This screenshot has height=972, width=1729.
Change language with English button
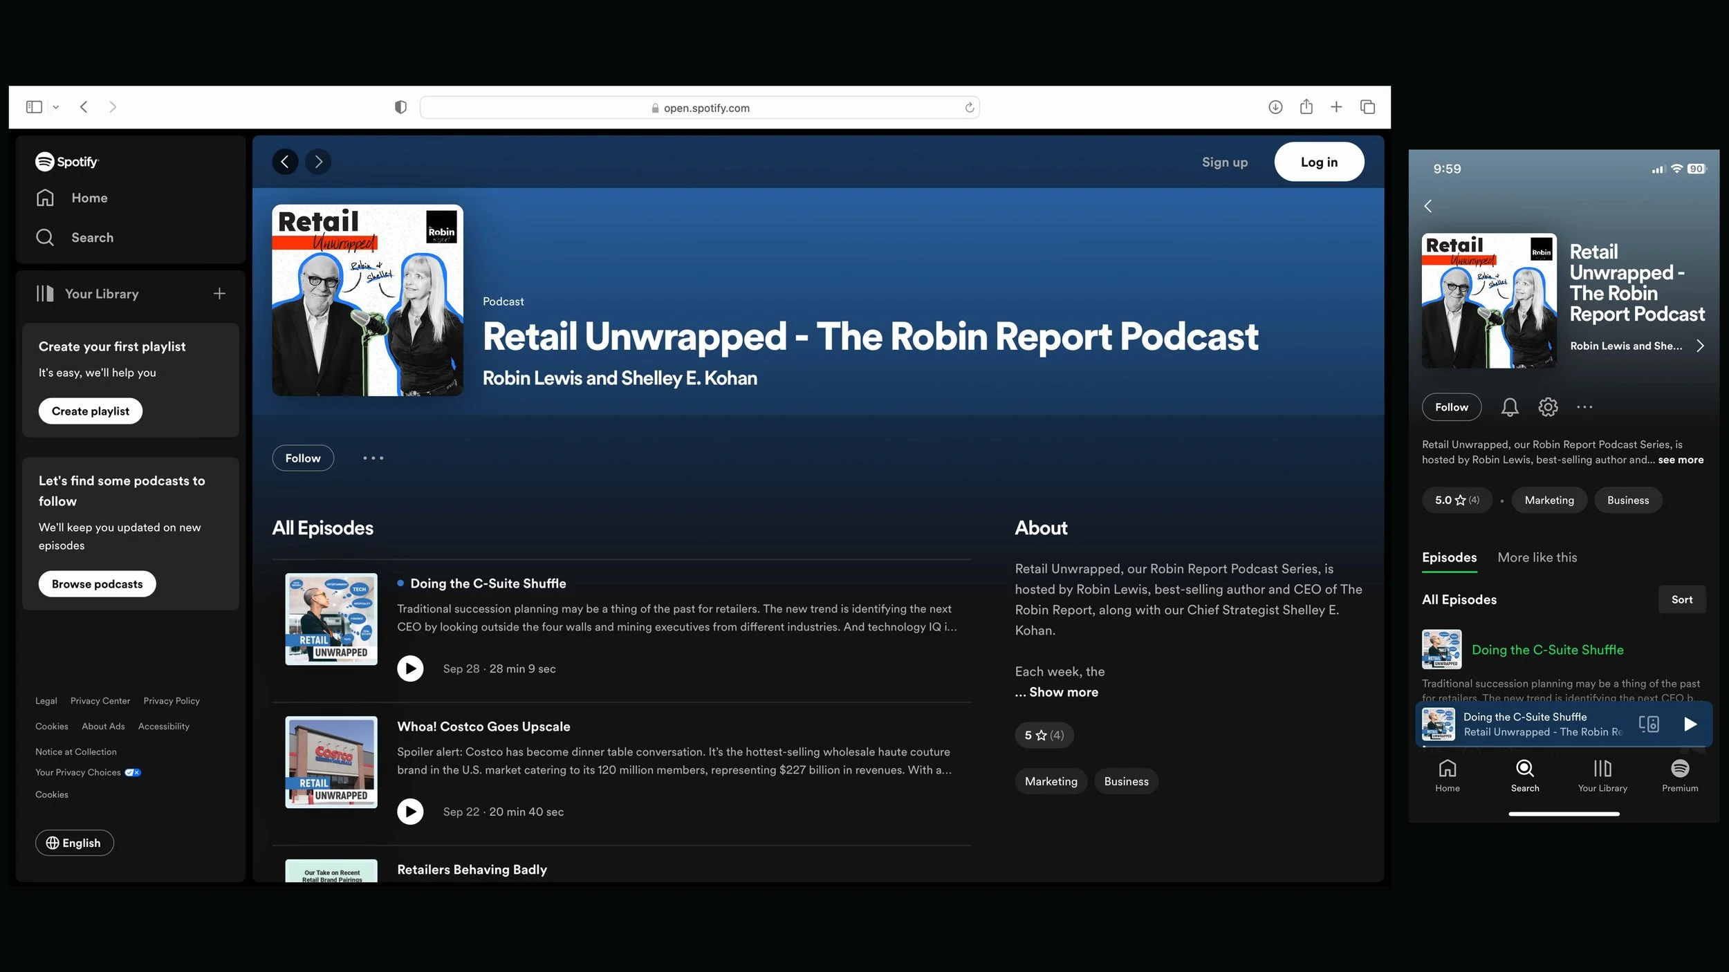[75, 843]
